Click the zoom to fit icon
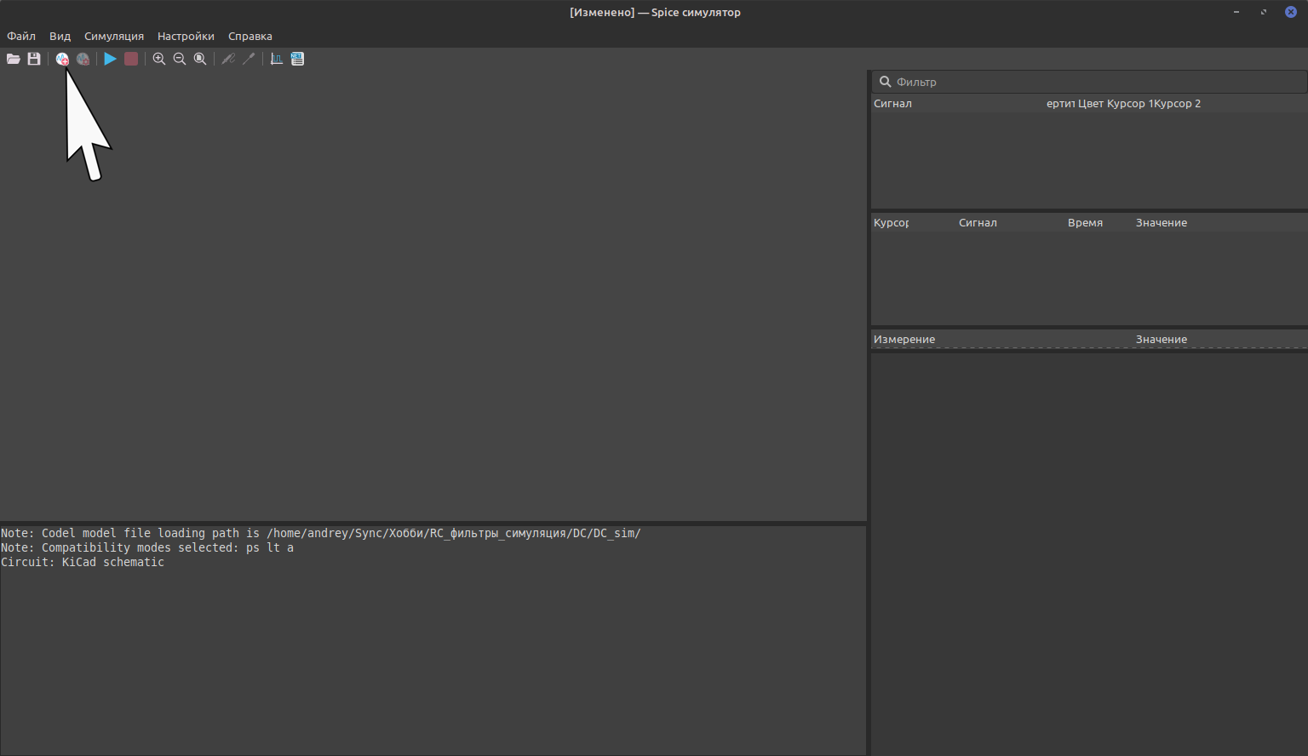 click(x=200, y=59)
